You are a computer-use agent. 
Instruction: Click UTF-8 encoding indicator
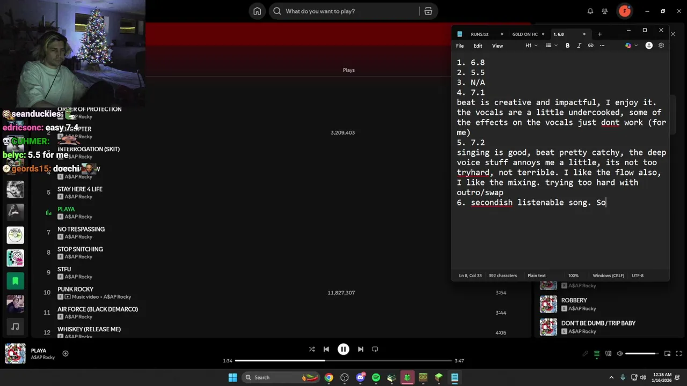(637, 276)
